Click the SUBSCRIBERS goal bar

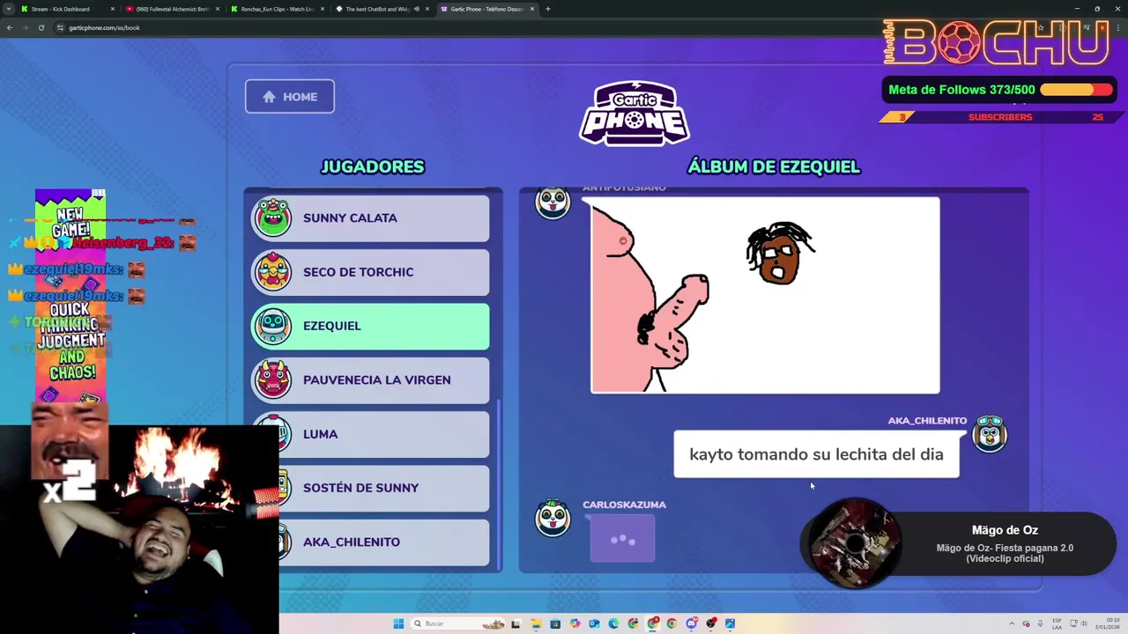(999, 117)
